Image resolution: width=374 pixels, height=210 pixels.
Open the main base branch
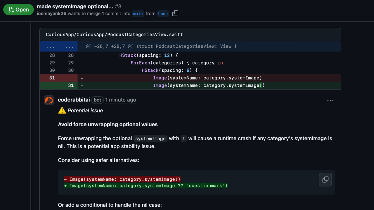(138, 14)
